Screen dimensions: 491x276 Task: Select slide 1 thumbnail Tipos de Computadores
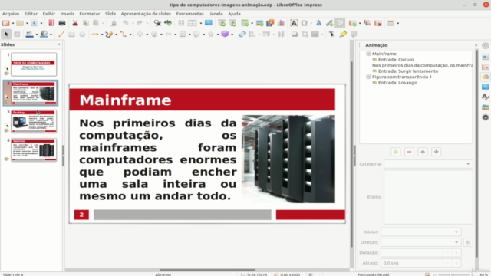[34, 64]
